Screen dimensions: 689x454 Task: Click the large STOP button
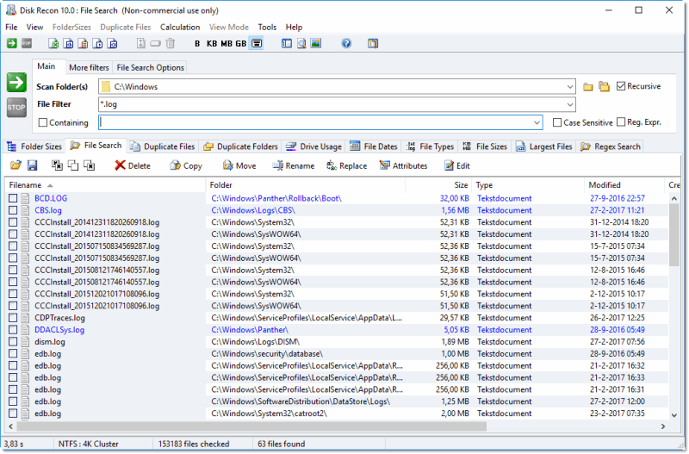coord(16,107)
